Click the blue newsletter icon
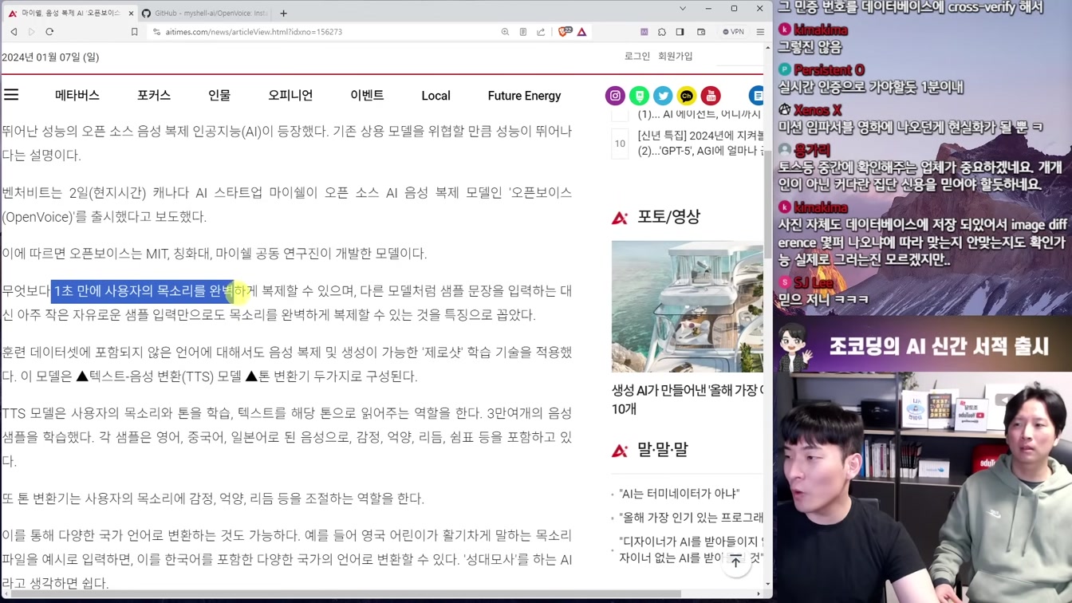This screenshot has height=603, width=1072. [x=756, y=96]
